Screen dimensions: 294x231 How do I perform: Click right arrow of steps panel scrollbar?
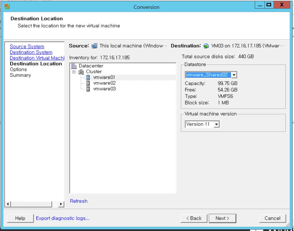click(x=61, y=204)
